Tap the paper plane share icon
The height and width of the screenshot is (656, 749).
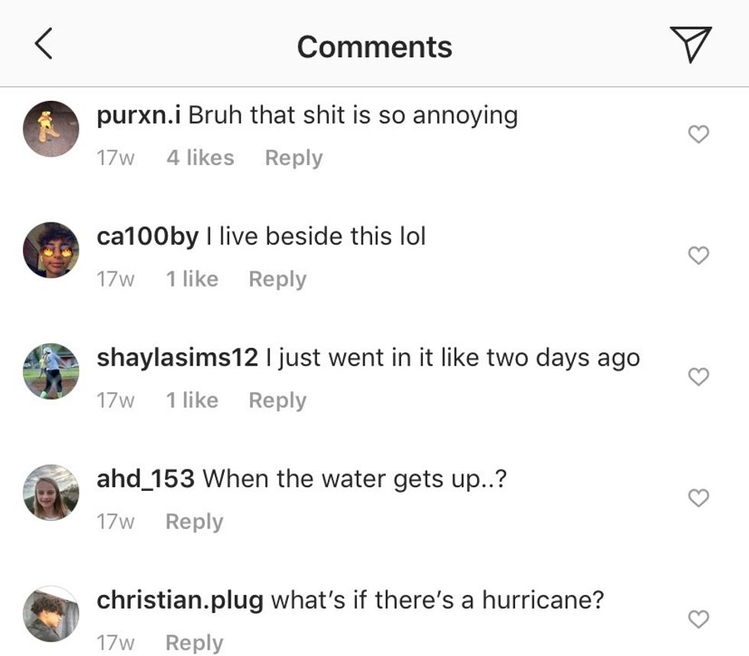click(x=690, y=44)
